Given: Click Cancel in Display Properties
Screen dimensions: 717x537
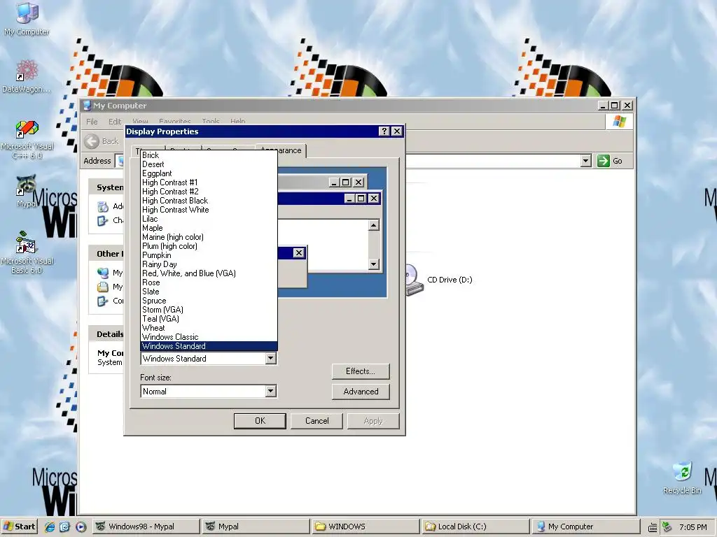Looking at the screenshot, I should coord(317,421).
